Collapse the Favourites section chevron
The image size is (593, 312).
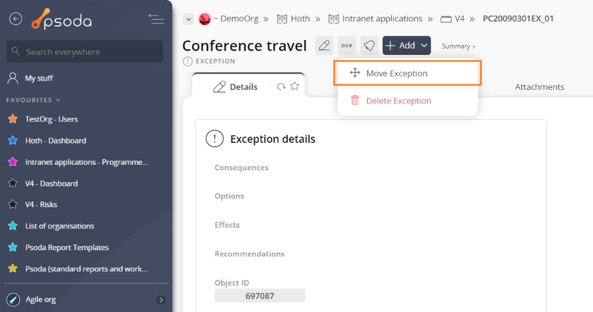tap(58, 100)
